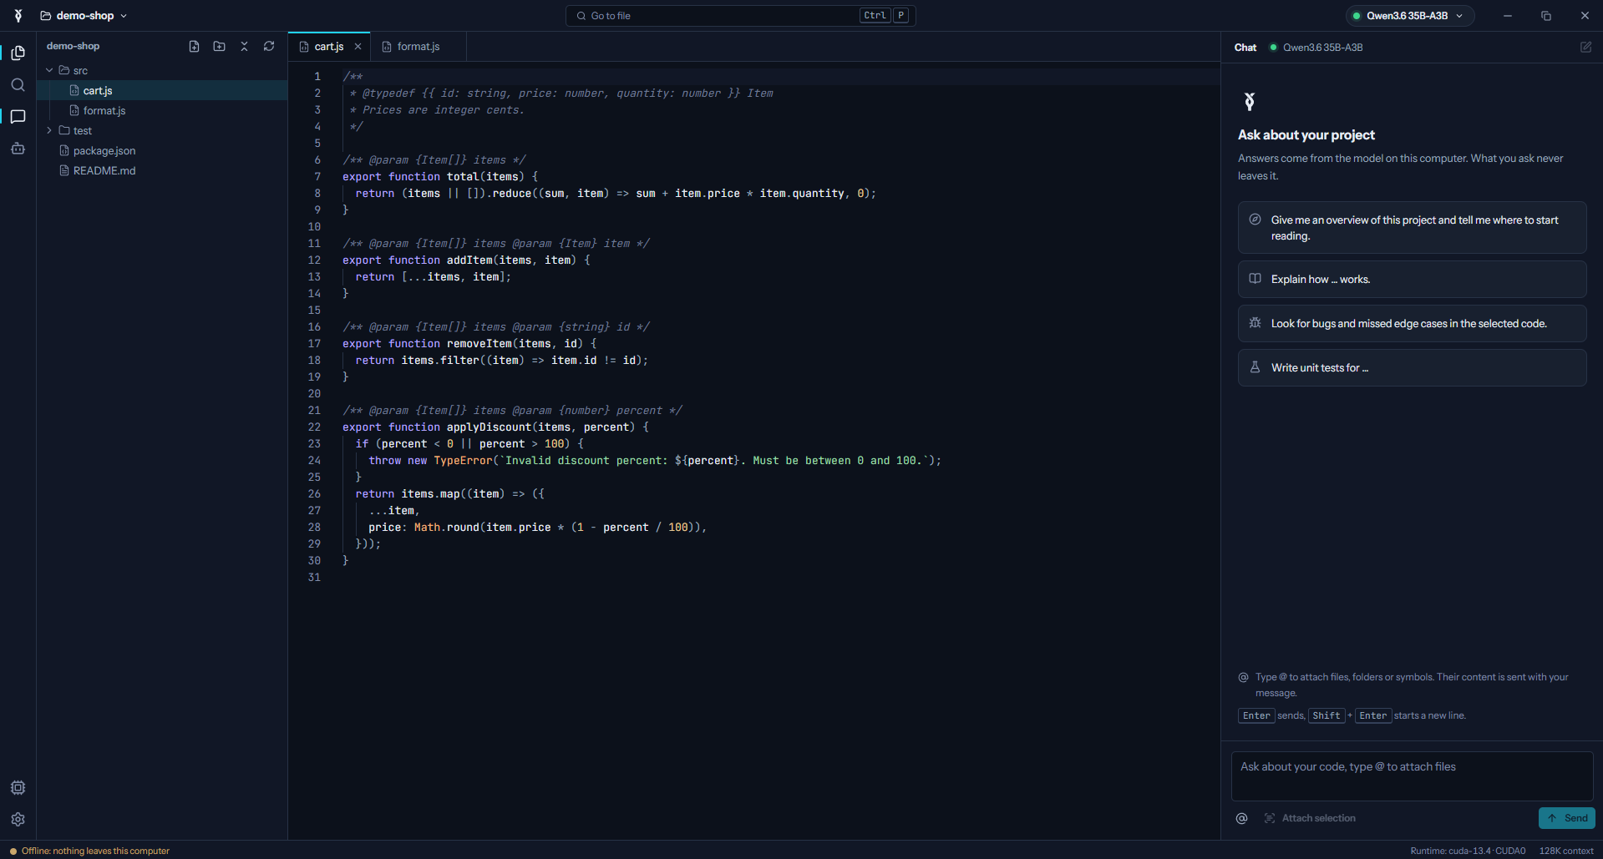Open cart.js in the file tree
The height and width of the screenshot is (859, 1603).
click(x=162, y=90)
